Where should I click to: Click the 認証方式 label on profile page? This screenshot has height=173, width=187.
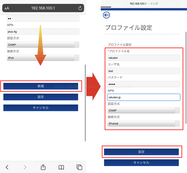click(x=114, y=104)
